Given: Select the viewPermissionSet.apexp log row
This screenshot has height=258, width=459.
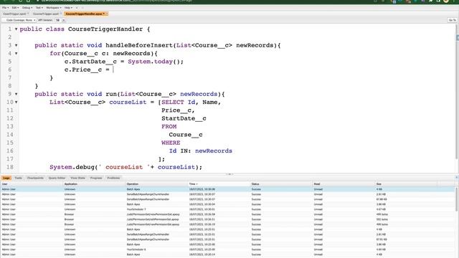Looking at the screenshot, I should click(x=228, y=214).
